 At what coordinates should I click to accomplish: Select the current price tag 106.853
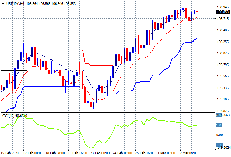coord(223,12)
